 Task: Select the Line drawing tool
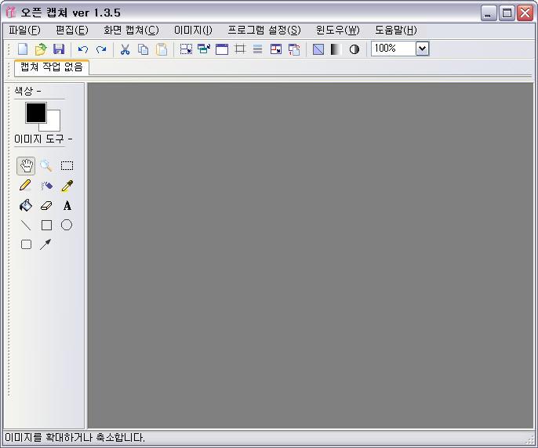click(26, 226)
